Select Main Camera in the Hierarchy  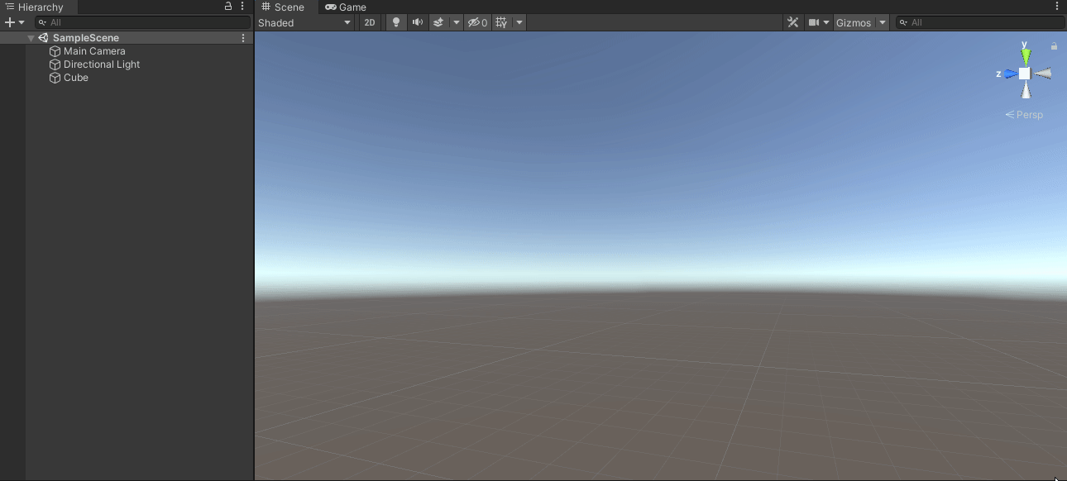point(94,51)
